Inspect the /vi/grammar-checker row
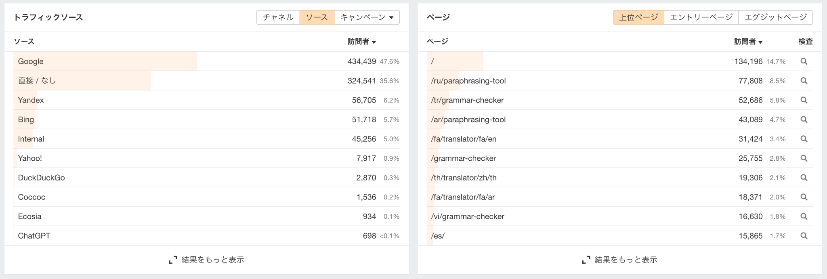The image size is (827, 279). pos(804,216)
